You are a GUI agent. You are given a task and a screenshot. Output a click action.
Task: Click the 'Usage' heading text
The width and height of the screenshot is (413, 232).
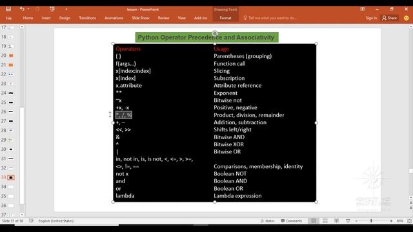[x=221, y=49]
